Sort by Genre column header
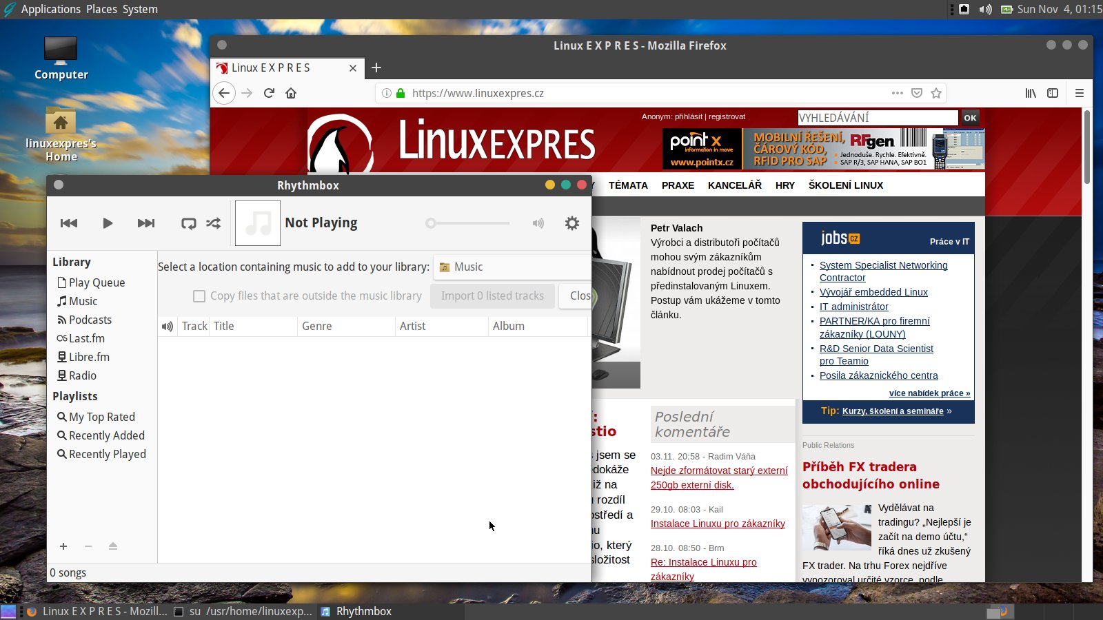The width and height of the screenshot is (1103, 620). pyautogui.click(x=347, y=327)
